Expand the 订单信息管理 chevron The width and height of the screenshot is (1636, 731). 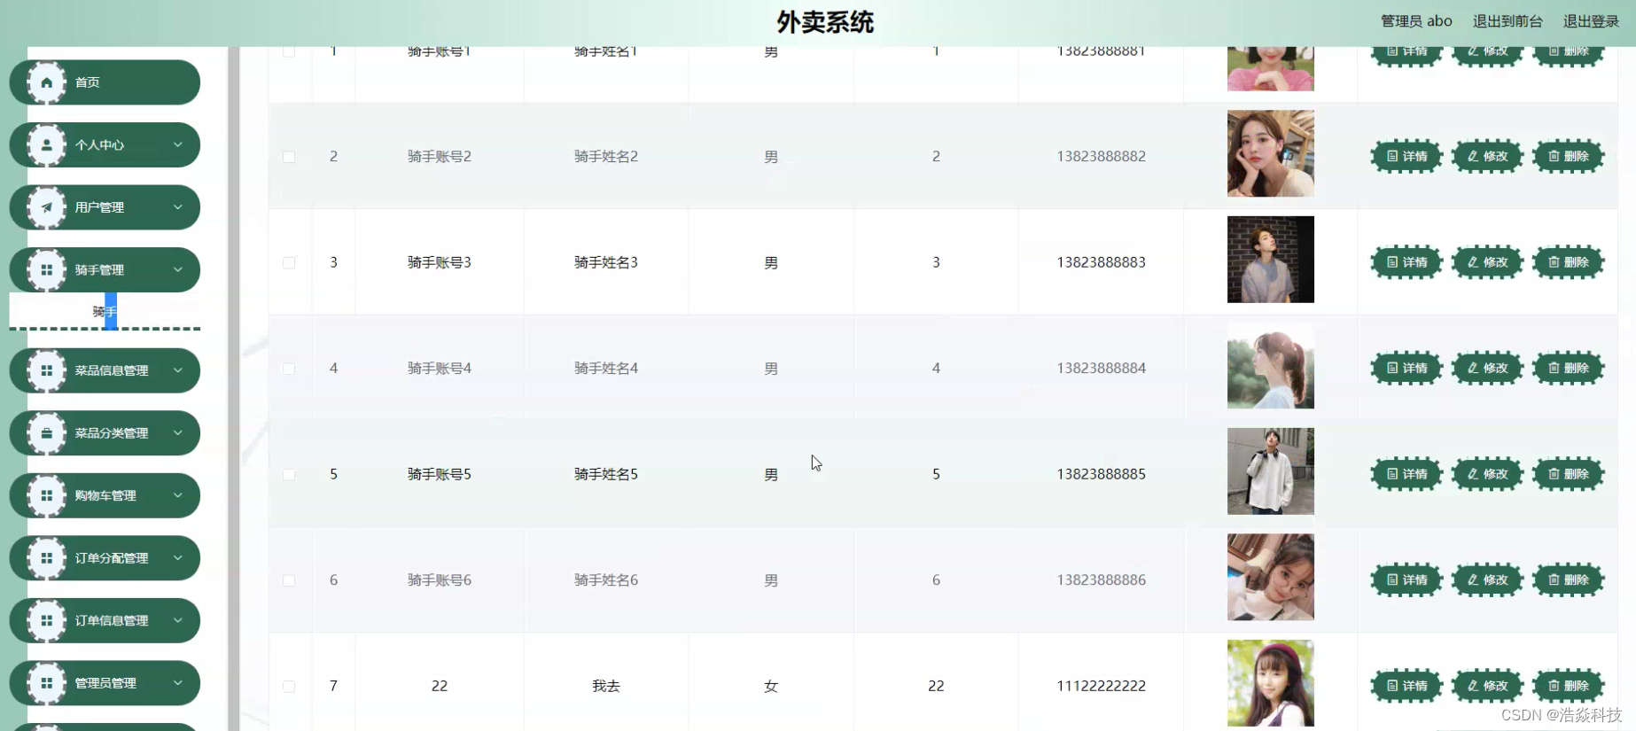coord(178,620)
